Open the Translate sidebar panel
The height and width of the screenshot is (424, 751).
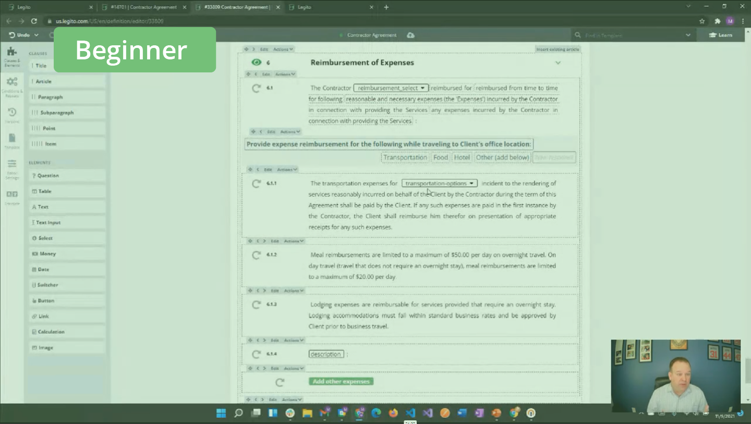[x=11, y=197]
